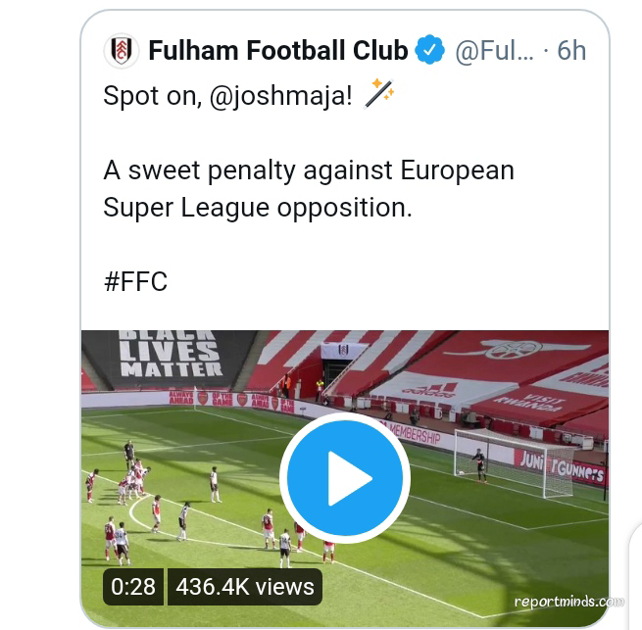Play the penalty video
Image resolution: width=642 pixels, height=630 pixels.
tap(344, 478)
